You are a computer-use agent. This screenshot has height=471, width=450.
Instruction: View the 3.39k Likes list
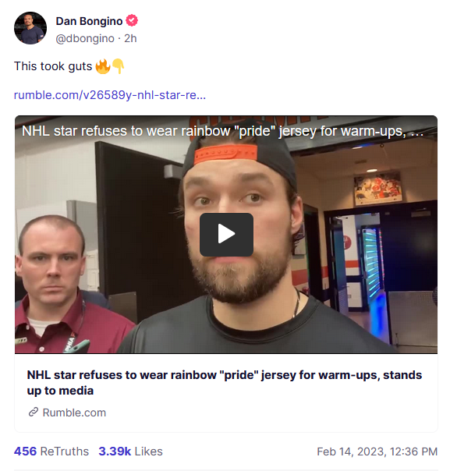point(130,452)
